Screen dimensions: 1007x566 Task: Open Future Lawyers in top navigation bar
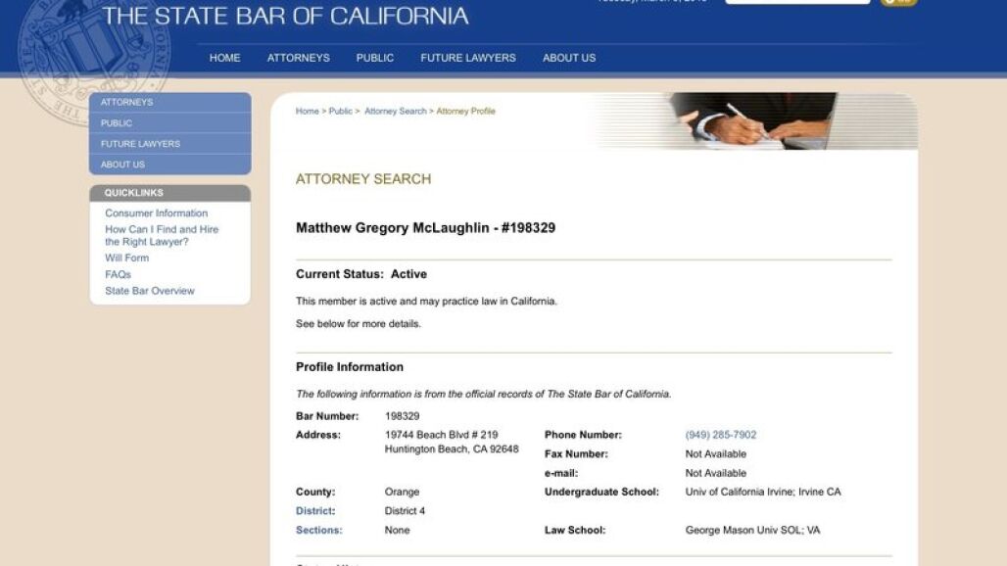[468, 58]
